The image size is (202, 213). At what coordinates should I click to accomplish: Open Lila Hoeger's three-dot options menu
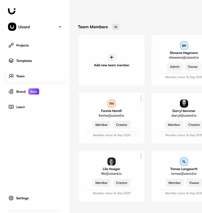pos(141,156)
